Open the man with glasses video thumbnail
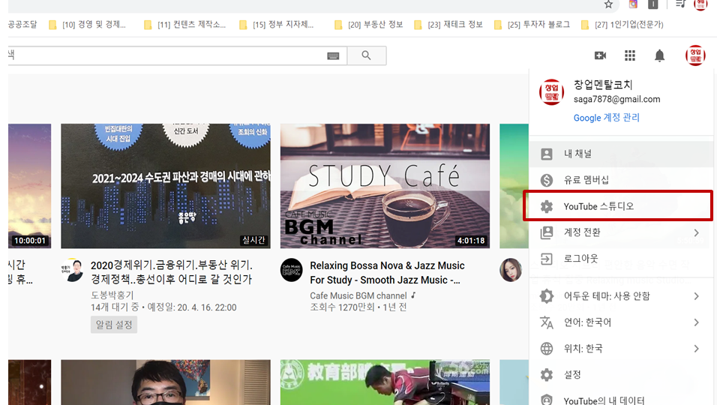The image size is (720, 405). pos(166,382)
